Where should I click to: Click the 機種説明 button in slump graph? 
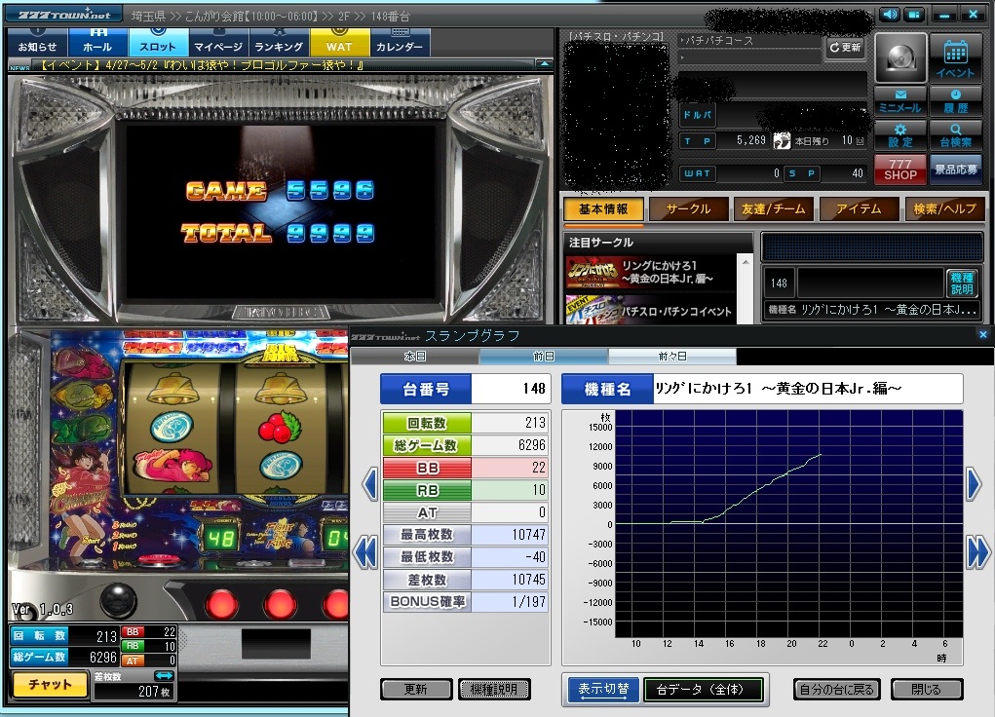pyautogui.click(x=494, y=689)
